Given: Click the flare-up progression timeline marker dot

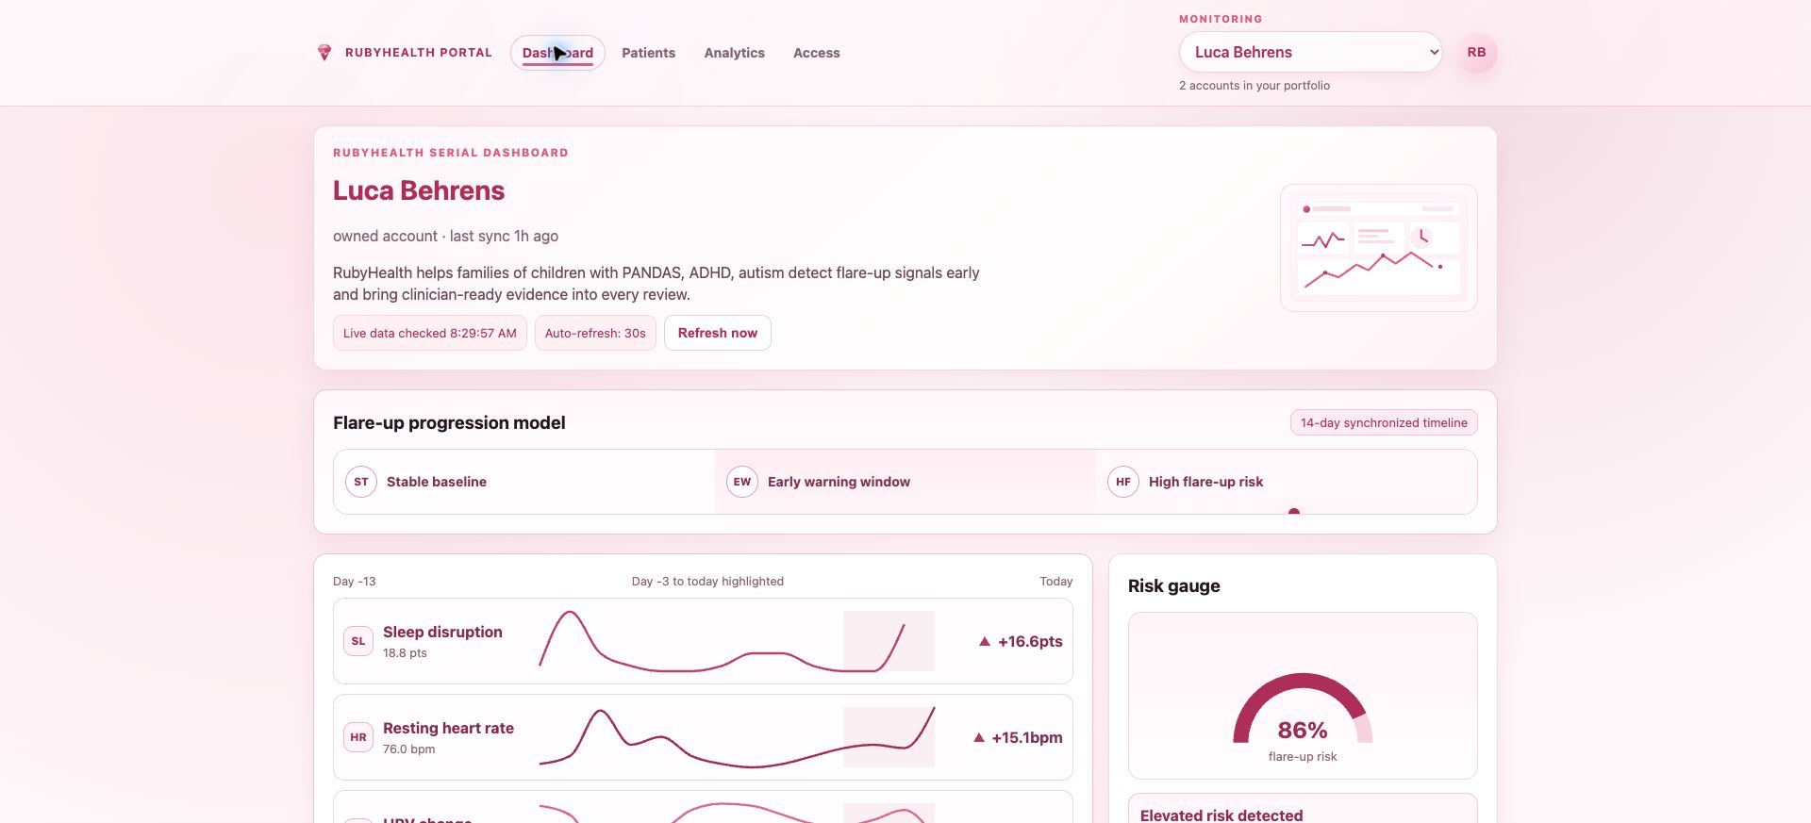Looking at the screenshot, I should point(1294,512).
